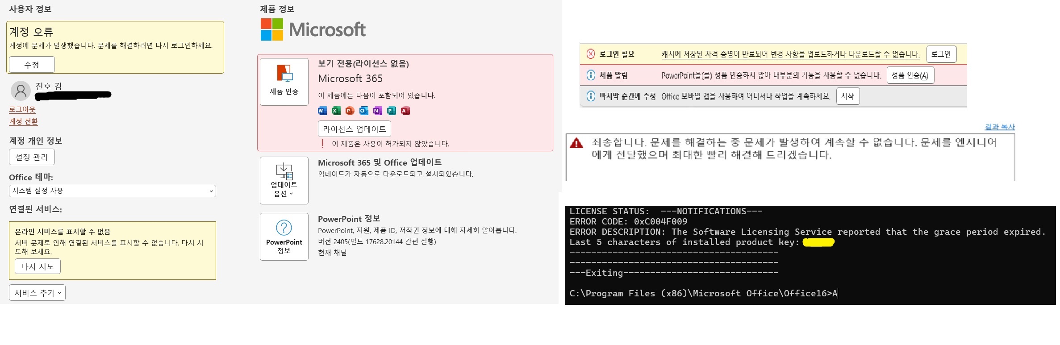Click the red error icon beside 로그인 필요
1060x345 pixels.
point(591,54)
